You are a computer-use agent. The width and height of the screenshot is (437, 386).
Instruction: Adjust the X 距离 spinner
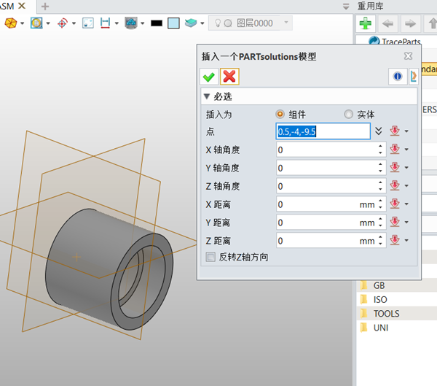click(x=380, y=204)
